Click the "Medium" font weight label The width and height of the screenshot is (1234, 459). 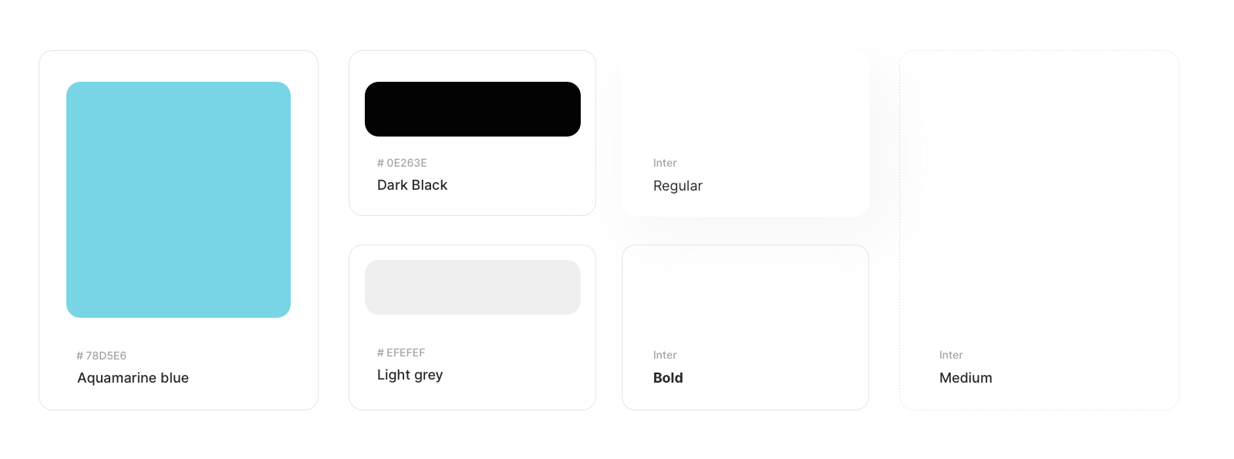(x=966, y=378)
